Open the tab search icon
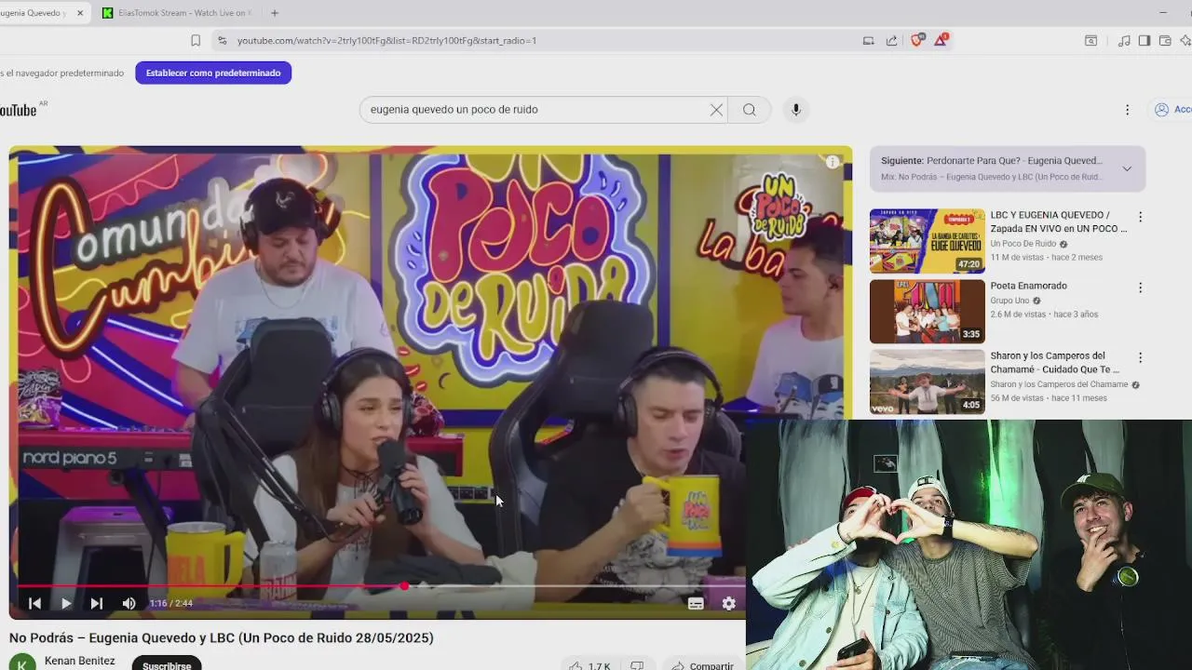This screenshot has height=670, width=1192. pyautogui.click(x=1090, y=40)
